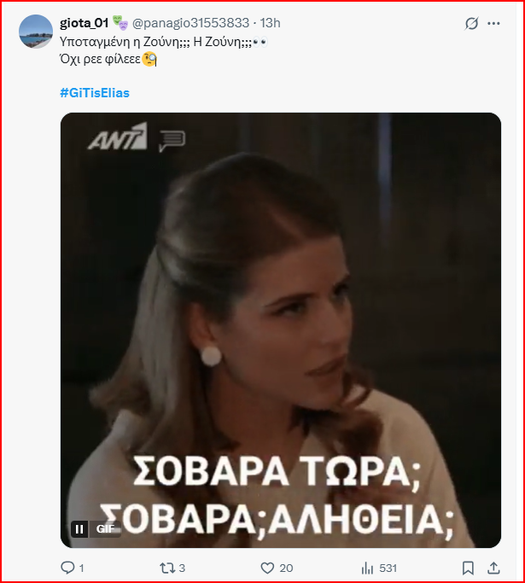
Task: Like the tweet with the heart icon
Action: tap(267, 568)
